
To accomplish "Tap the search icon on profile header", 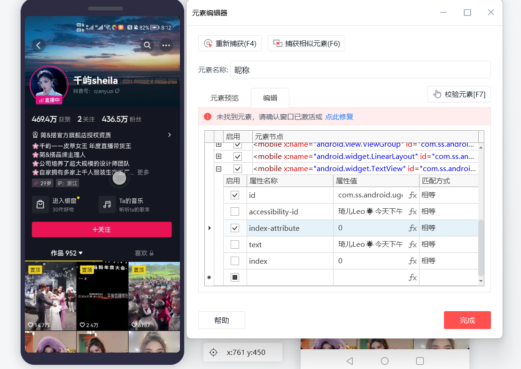I will 148,45.
